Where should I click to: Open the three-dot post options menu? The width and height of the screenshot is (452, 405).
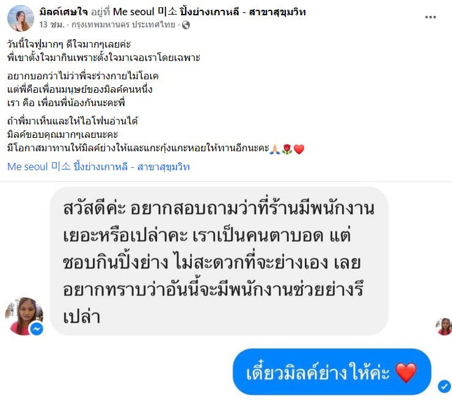point(431,17)
